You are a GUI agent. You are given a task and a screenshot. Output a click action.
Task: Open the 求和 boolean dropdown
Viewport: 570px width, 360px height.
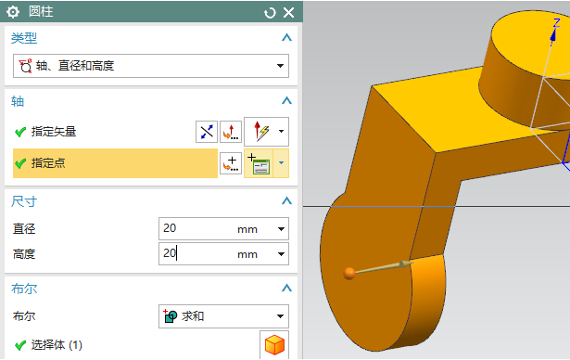(223, 316)
